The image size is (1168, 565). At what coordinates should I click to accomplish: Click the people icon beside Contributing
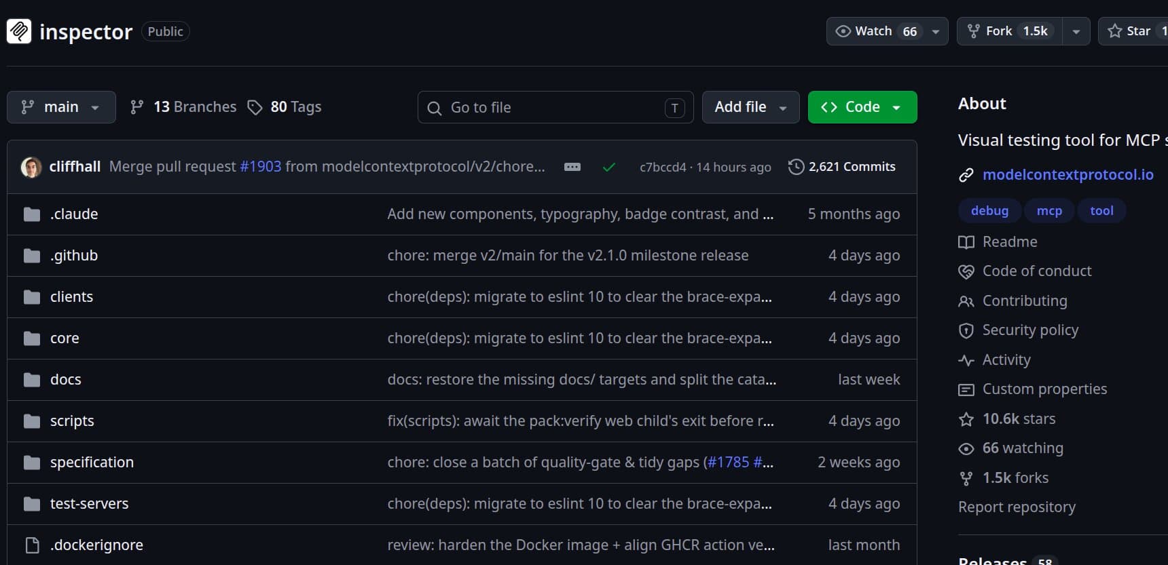pyautogui.click(x=966, y=301)
